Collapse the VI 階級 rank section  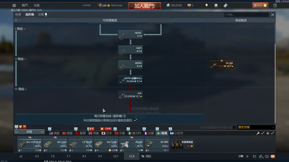tap(21, 59)
